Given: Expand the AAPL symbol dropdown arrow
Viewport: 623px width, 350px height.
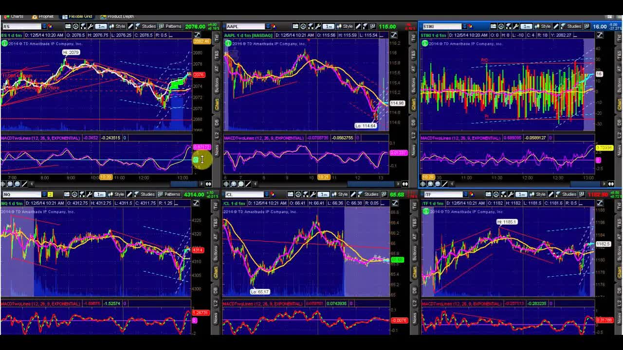Looking at the screenshot, I should tap(268, 26).
